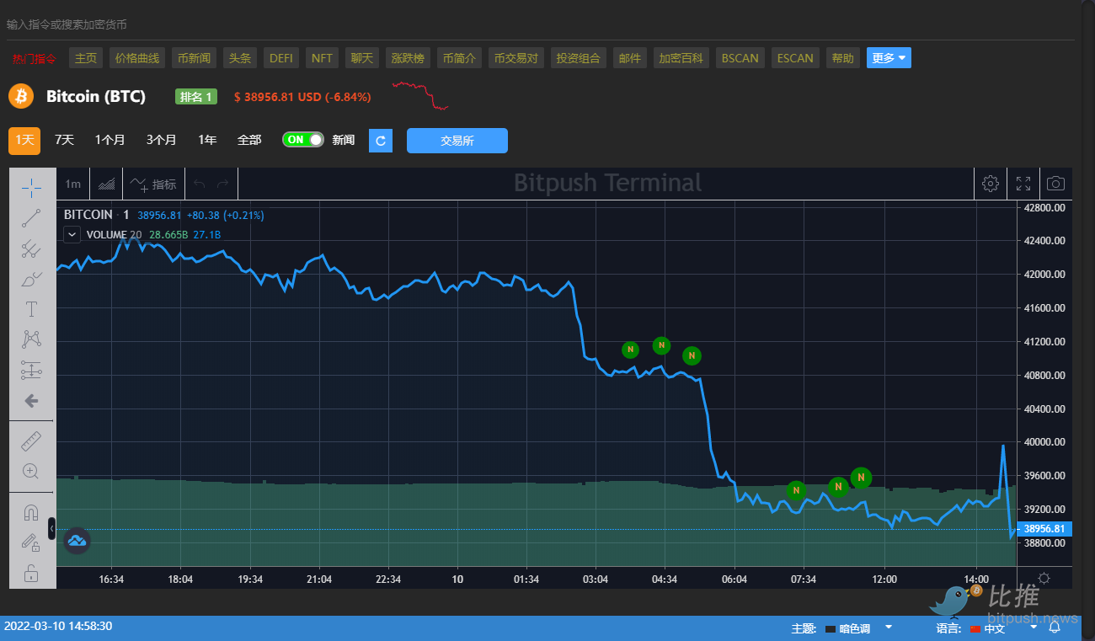
Task: Select the brush drawing tool
Action: [x=31, y=279]
